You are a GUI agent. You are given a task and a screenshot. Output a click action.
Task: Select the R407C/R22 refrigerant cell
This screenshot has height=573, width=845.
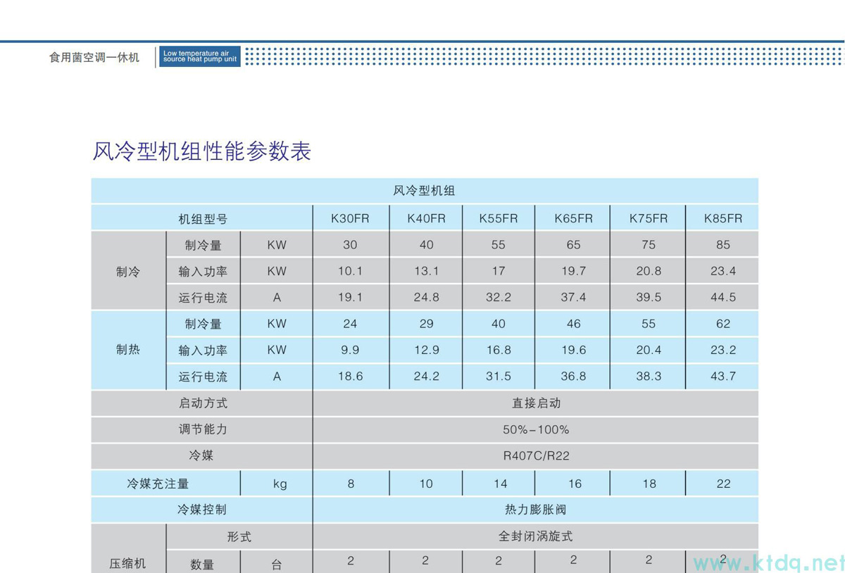point(536,455)
